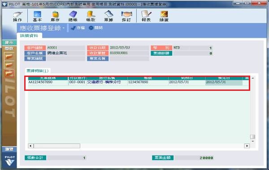
Task: Select bank code cell 003-0081
Action: click(78, 82)
